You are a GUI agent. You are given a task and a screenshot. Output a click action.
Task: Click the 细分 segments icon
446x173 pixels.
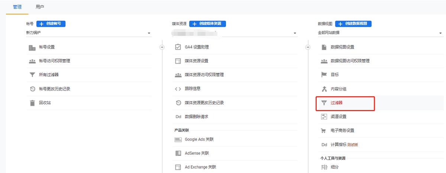click(324, 167)
